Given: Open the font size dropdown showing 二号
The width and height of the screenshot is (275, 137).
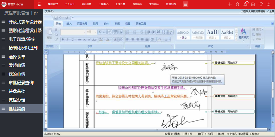Looking at the screenshot, I should (91, 32).
